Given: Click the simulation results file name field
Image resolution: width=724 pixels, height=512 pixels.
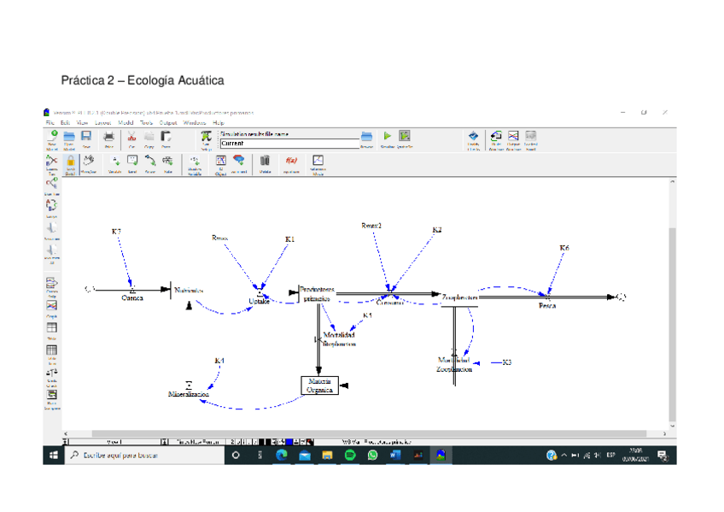Looking at the screenshot, I should click(x=287, y=143).
